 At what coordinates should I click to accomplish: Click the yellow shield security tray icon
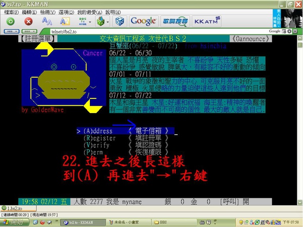(x=241, y=222)
